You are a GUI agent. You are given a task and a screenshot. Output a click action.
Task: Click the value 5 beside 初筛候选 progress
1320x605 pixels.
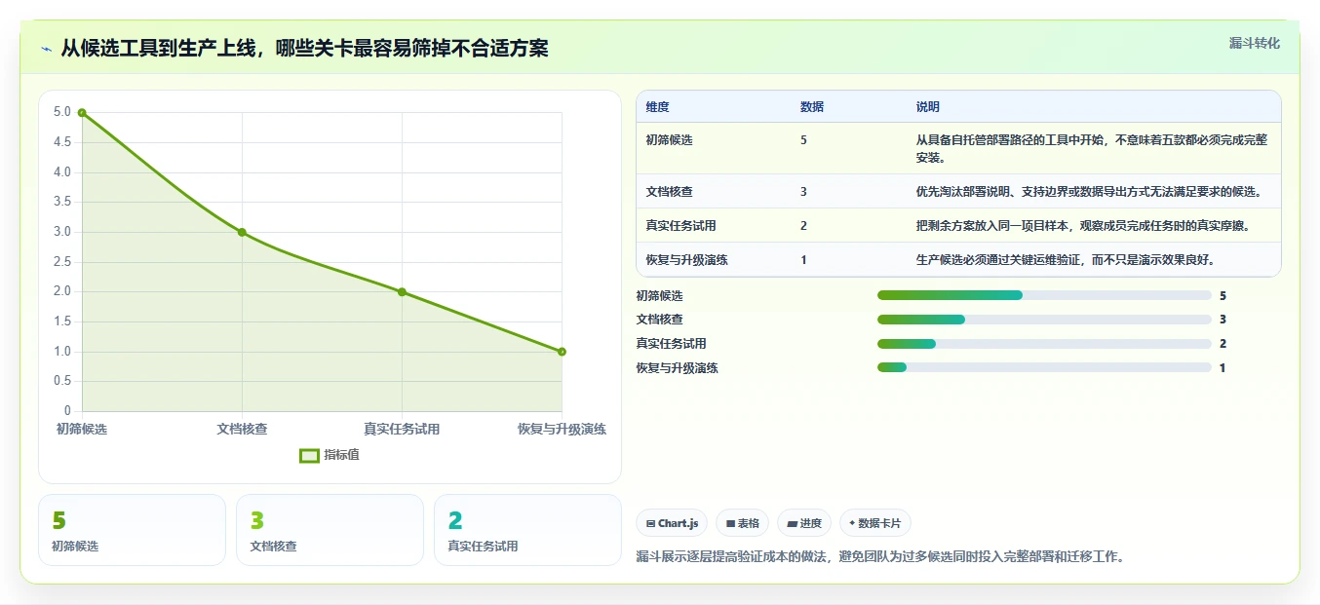click(1223, 295)
